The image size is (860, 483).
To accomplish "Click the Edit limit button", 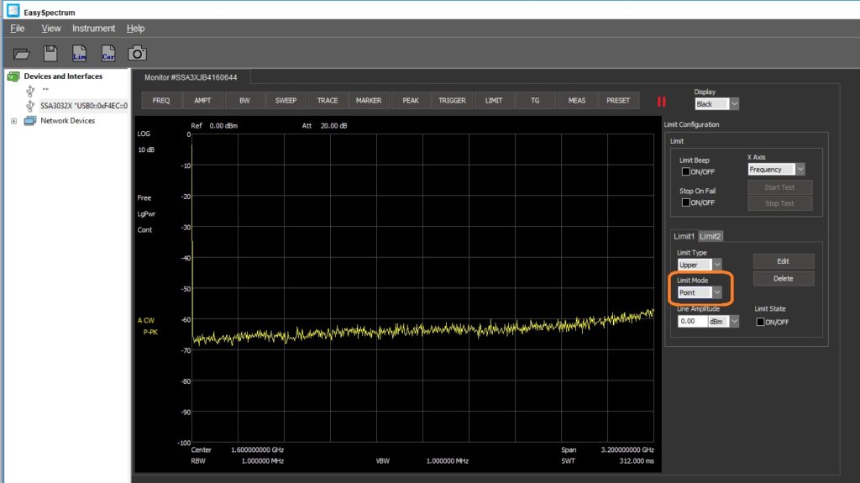I will click(783, 261).
